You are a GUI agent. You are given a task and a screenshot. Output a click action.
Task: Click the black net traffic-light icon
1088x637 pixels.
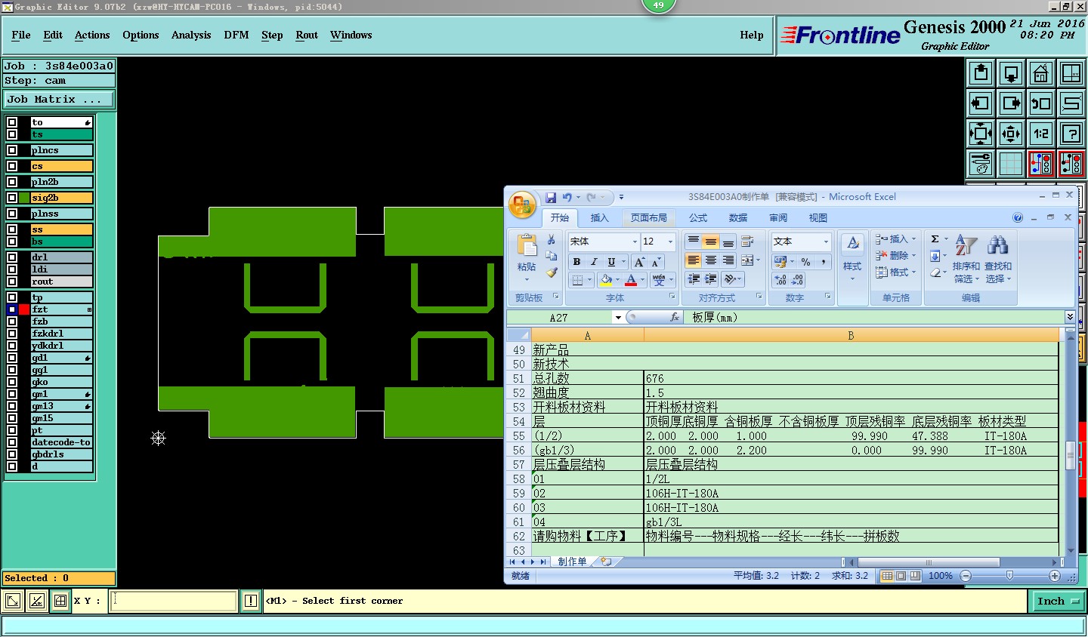[x=1071, y=164]
